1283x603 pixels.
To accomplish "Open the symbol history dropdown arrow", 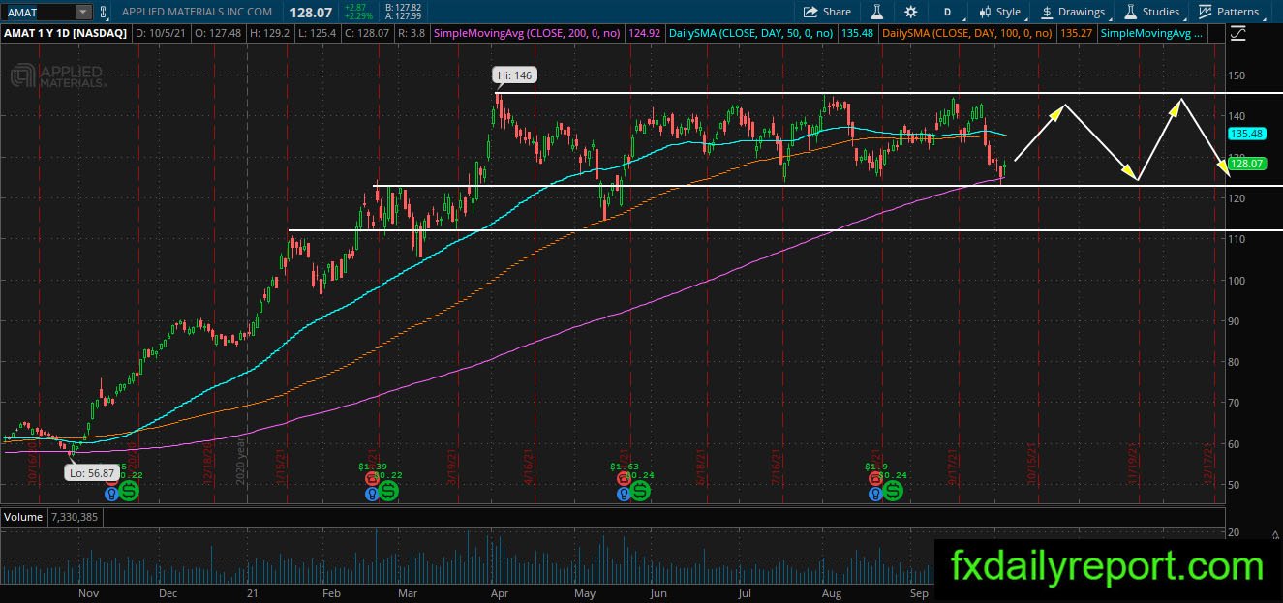I will tap(82, 12).
